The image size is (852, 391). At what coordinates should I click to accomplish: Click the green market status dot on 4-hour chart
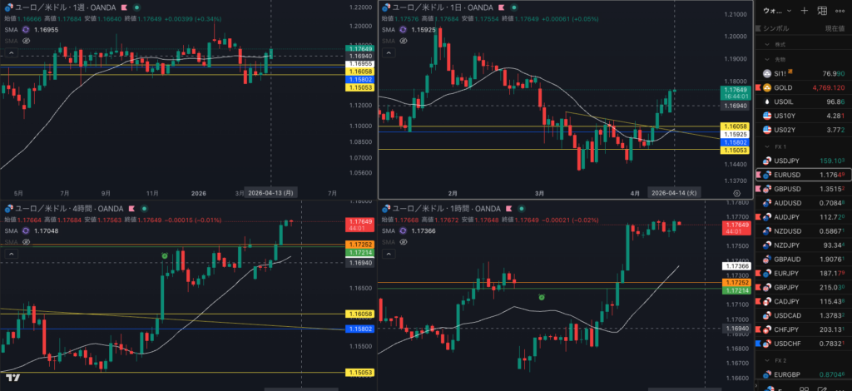click(143, 209)
